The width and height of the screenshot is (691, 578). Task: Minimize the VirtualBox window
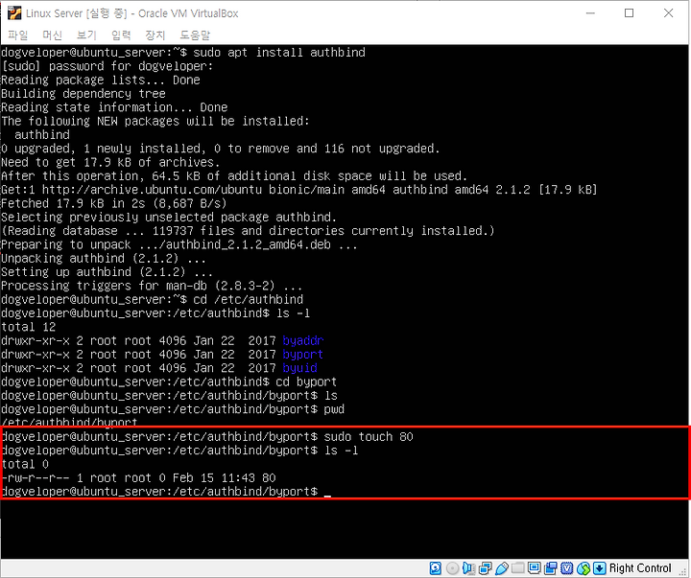click(590, 13)
